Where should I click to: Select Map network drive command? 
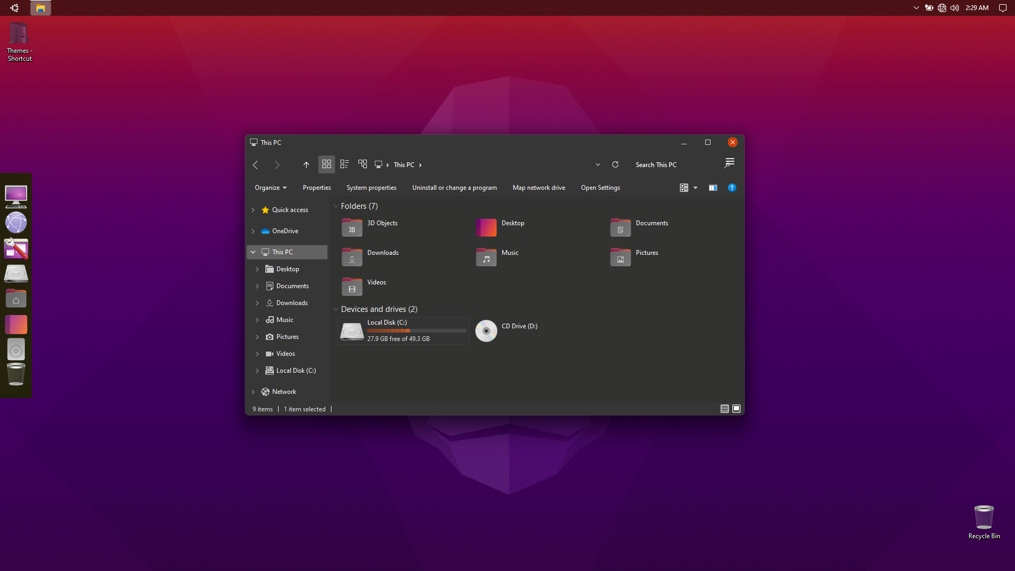(x=539, y=188)
